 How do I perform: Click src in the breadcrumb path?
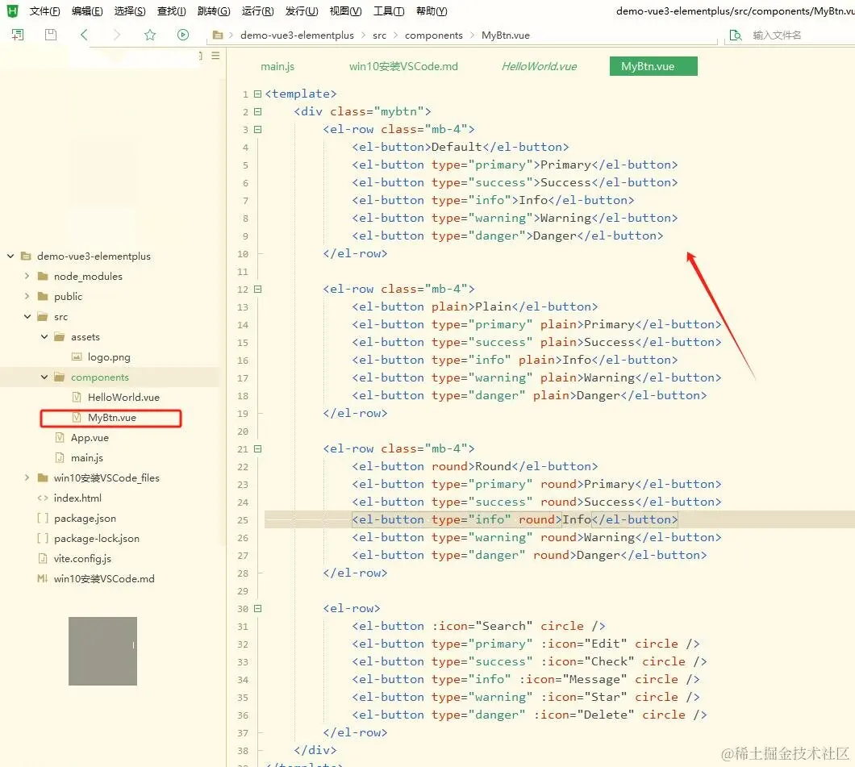(x=380, y=35)
